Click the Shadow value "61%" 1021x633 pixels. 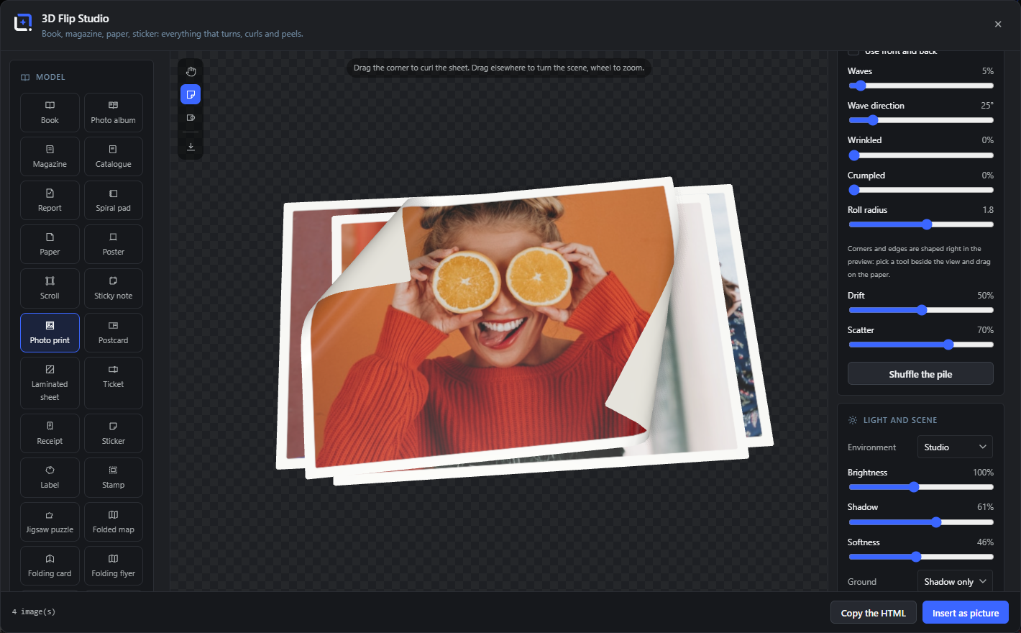985,507
